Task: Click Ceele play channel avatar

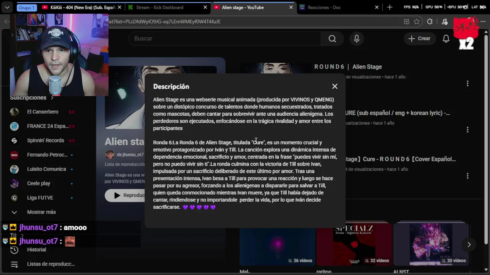Action: pos(14,183)
